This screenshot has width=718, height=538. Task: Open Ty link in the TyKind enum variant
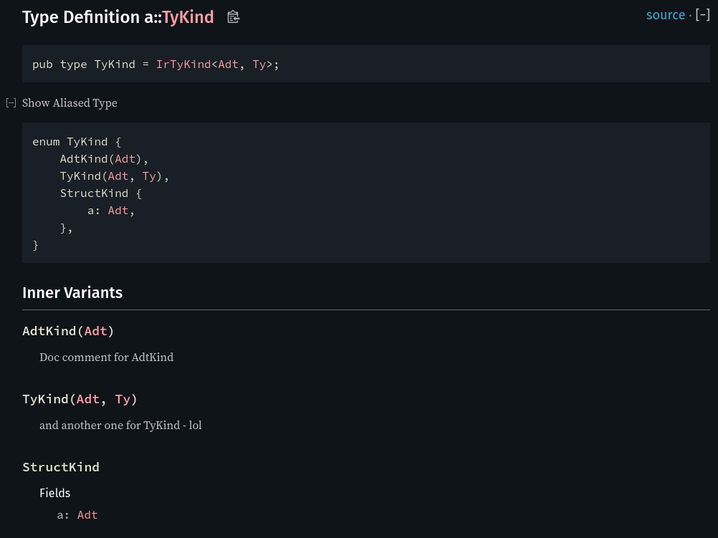pyautogui.click(x=149, y=176)
